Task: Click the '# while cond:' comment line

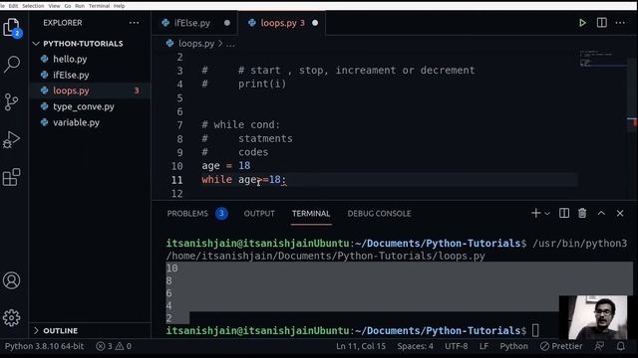Action: click(241, 124)
